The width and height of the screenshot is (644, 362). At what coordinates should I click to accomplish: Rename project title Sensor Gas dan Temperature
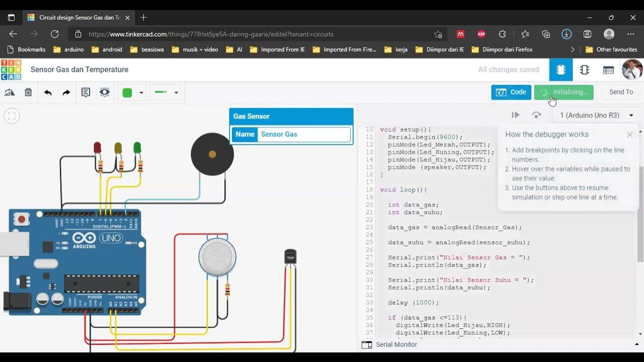pos(79,69)
